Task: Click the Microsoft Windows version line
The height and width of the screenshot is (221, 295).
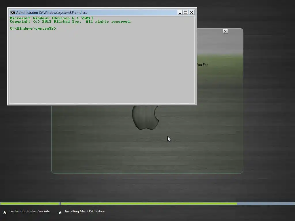Action: click(x=51, y=18)
